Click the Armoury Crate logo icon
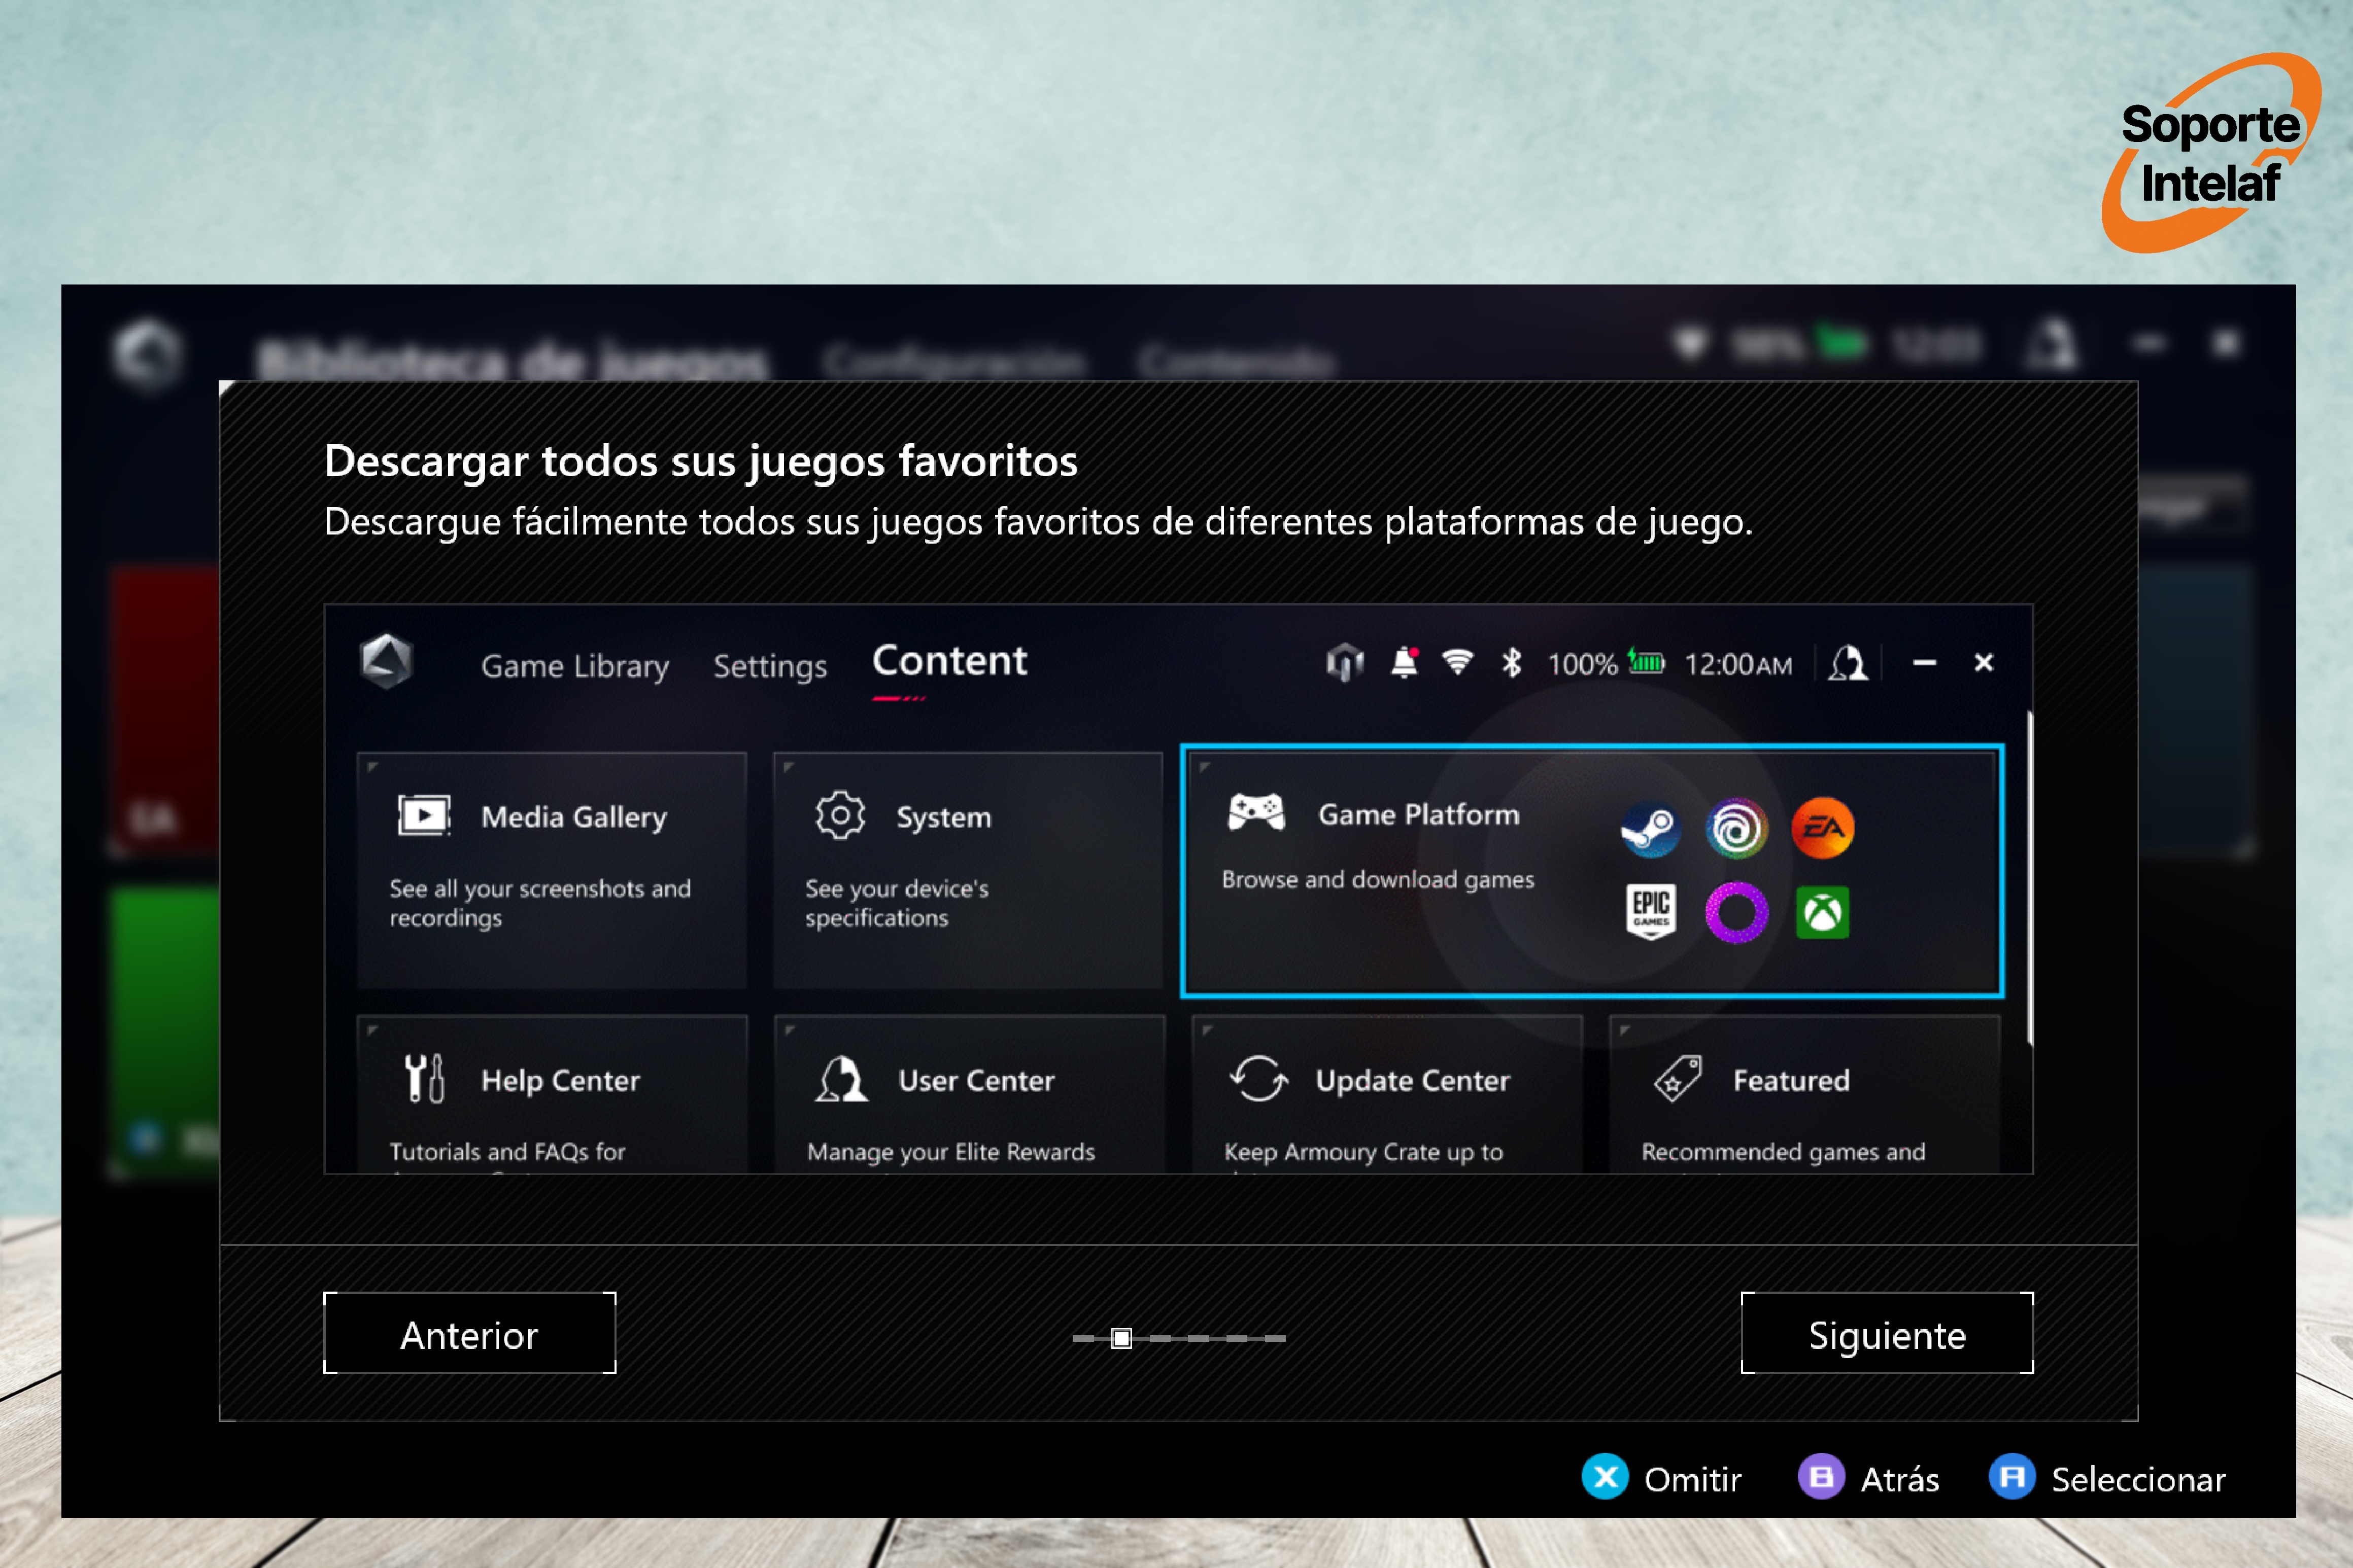This screenshot has width=2353, height=1568. [387, 661]
